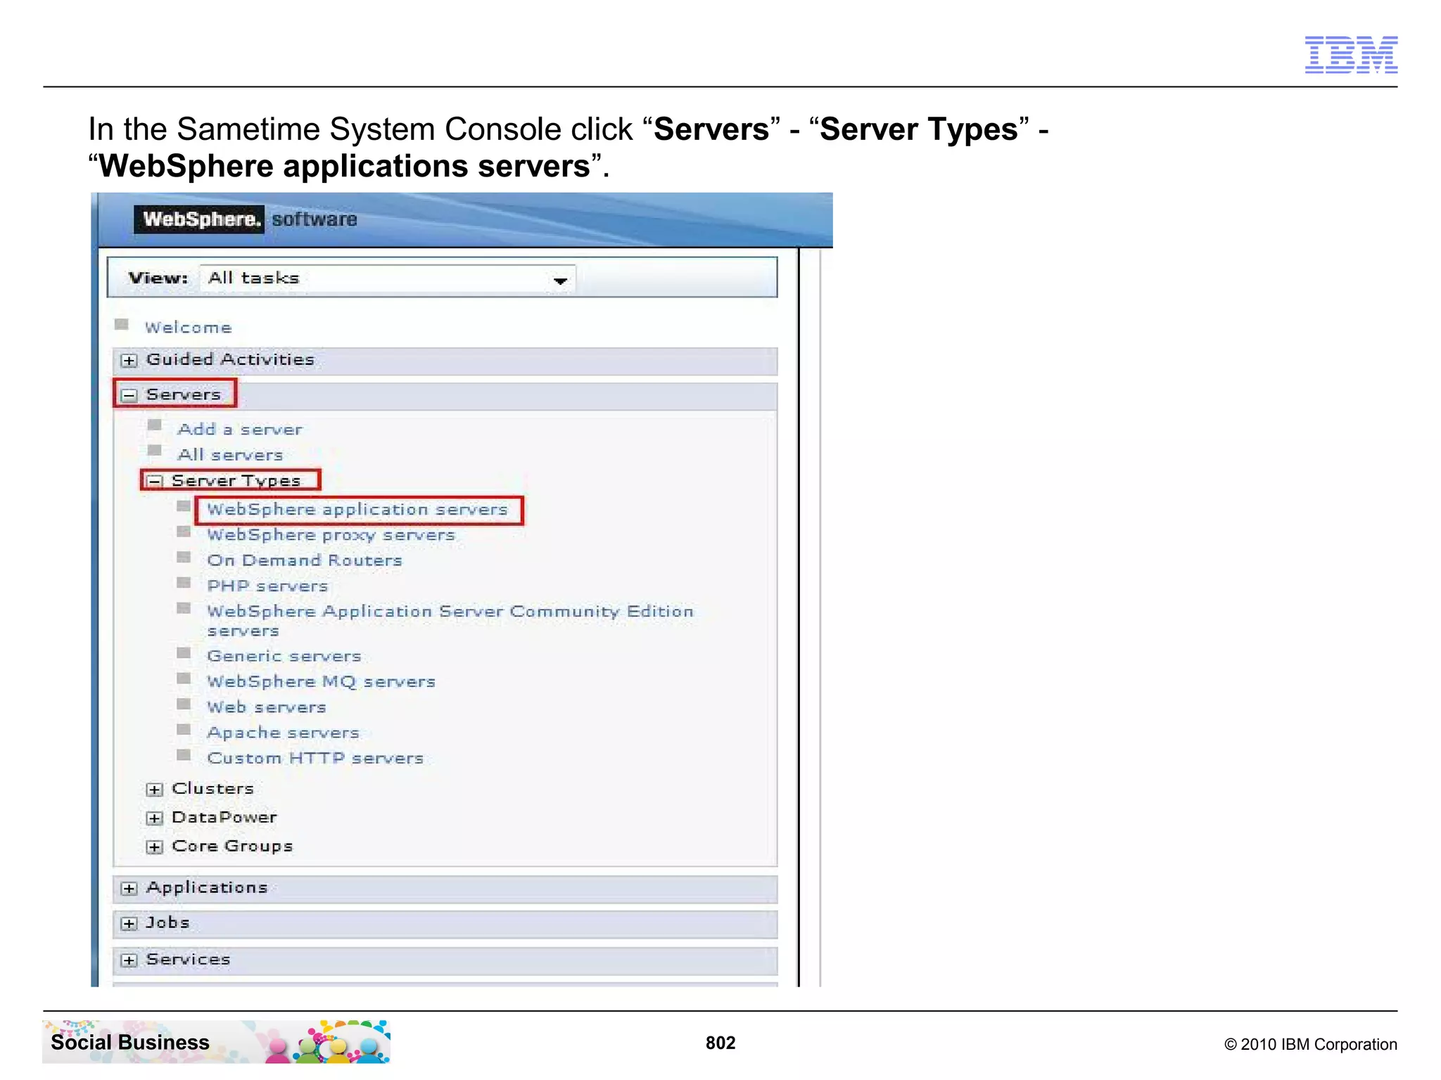This screenshot has height=1080, width=1441.
Task: Open the Add a server link
Action: pos(240,430)
